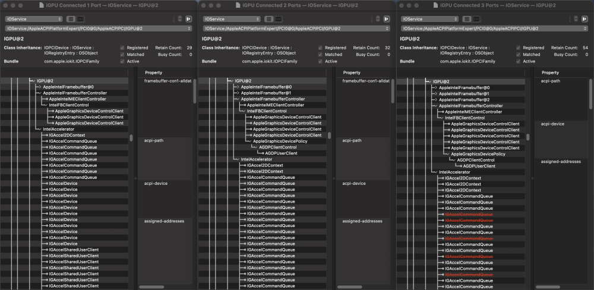594x290 pixels.
Task: Switch to column browser view in 2 Ports window
Action: pos(279,19)
